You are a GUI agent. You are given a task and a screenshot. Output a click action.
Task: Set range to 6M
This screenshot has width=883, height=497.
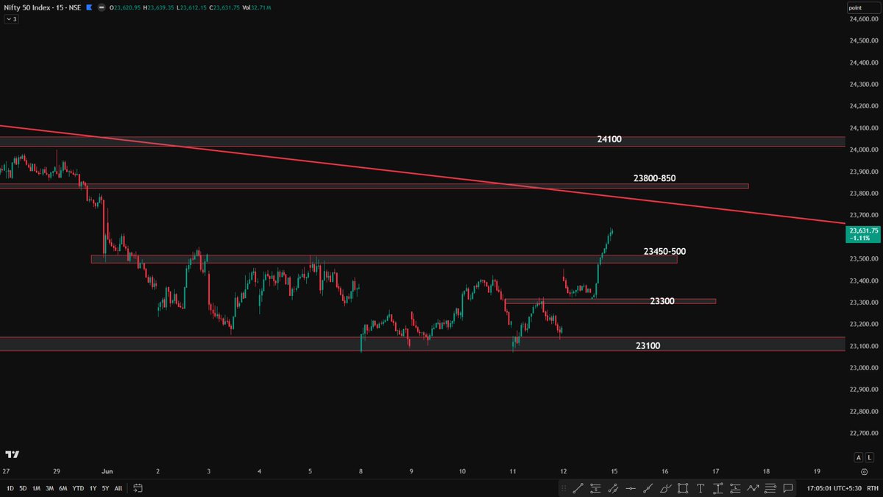tap(63, 488)
